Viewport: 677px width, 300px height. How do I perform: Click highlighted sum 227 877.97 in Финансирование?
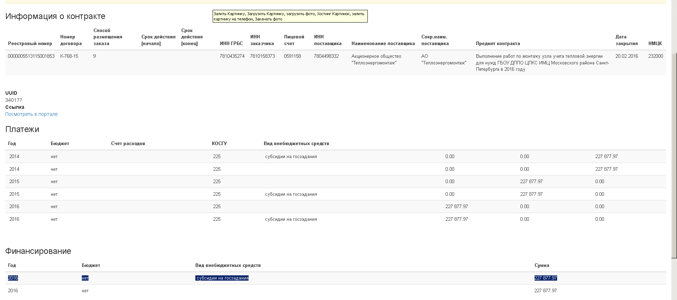pos(545,278)
